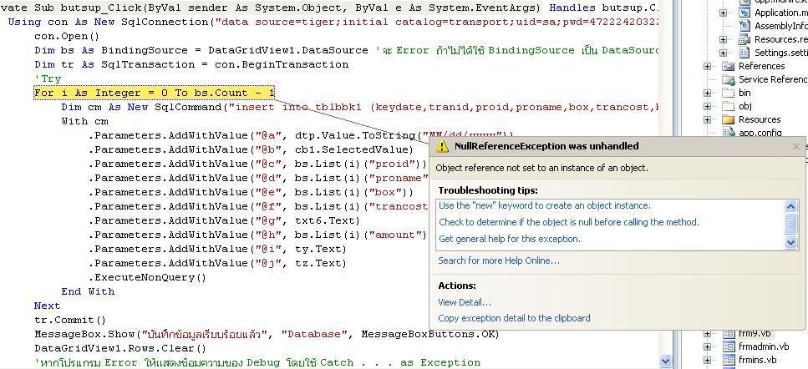This screenshot has height=369, width=808.
Task: Expand the References node
Action: click(x=707, y=67)
